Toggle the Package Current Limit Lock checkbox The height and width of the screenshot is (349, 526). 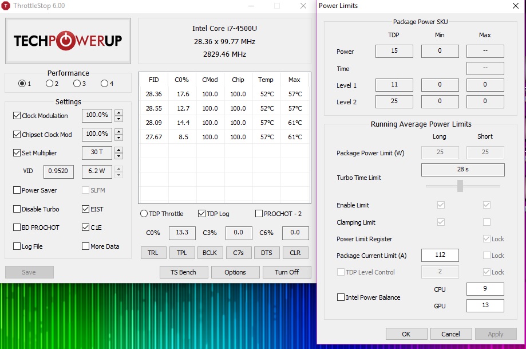[487, 255]
